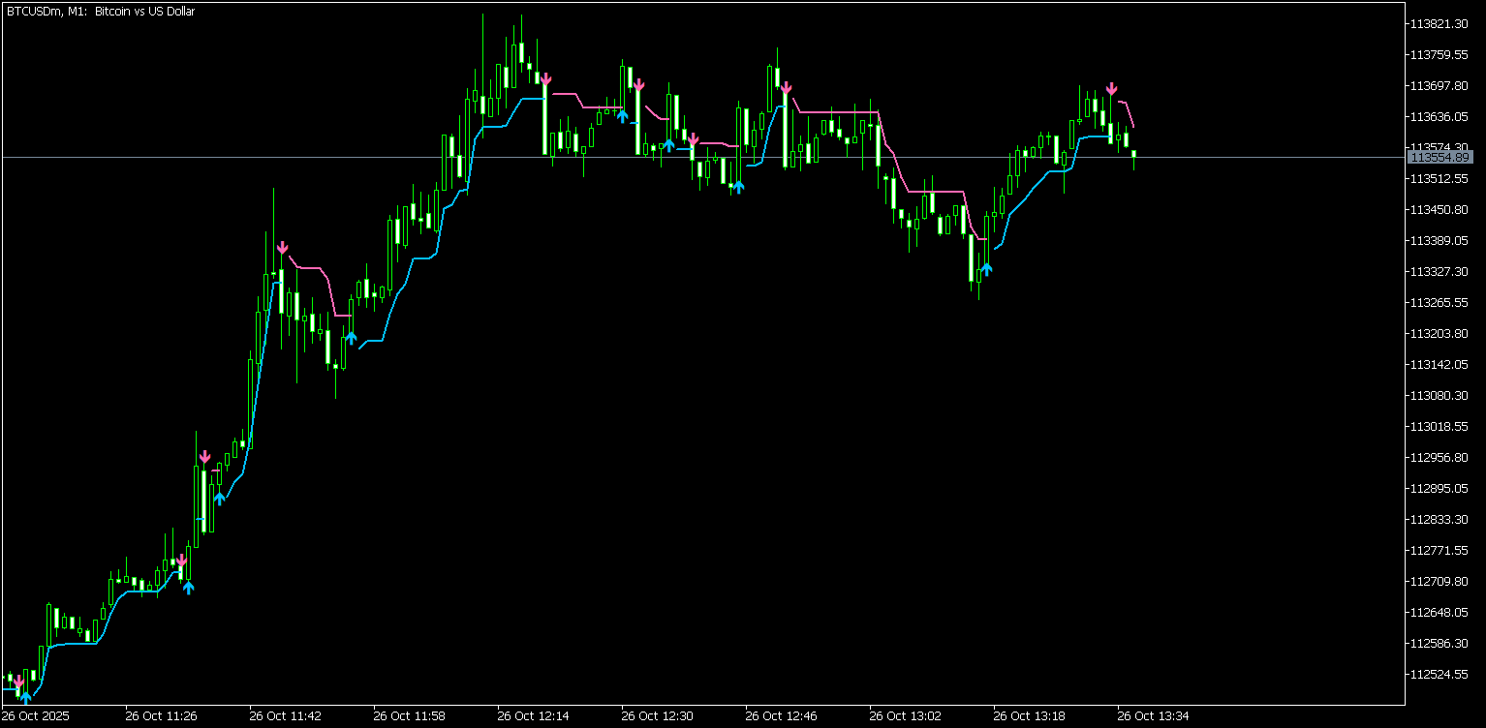Viewport: 1486px width, 728px height.
Task: Click the 113512.55 price scale label
Action: 1440,178
